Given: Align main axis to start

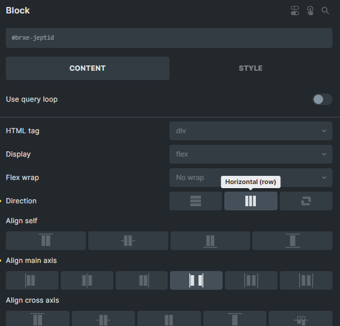Looking at the screenshot, I should pos(32,280).
